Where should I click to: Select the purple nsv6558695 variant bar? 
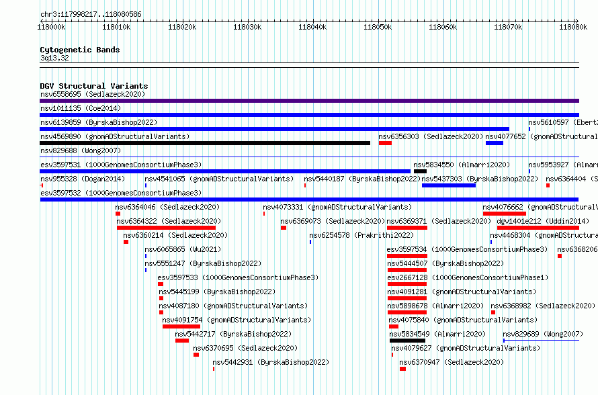pos(309,101)
